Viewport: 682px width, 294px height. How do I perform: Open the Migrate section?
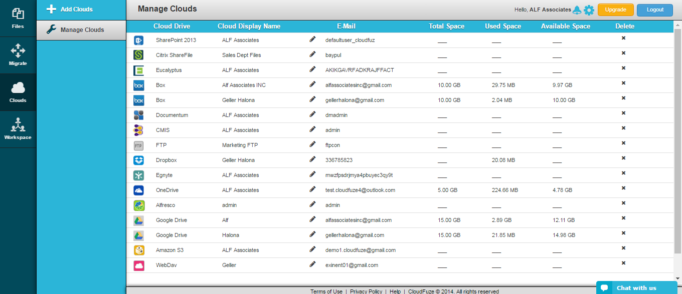tap(18, 55)
